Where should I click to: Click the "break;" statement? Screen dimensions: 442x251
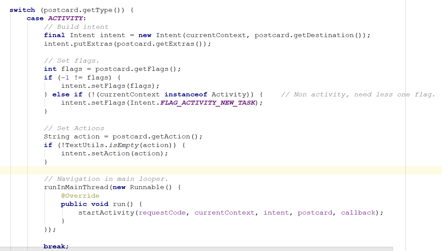tap(56, 246)
